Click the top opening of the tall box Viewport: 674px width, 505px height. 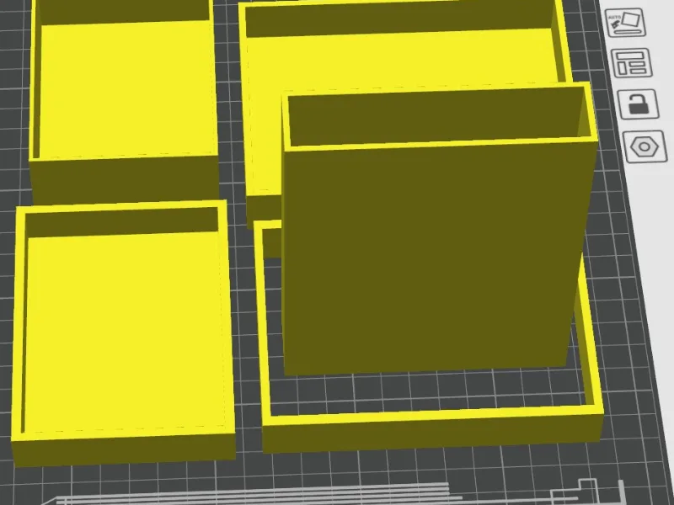pyautogui.click(x=437, y=116)
